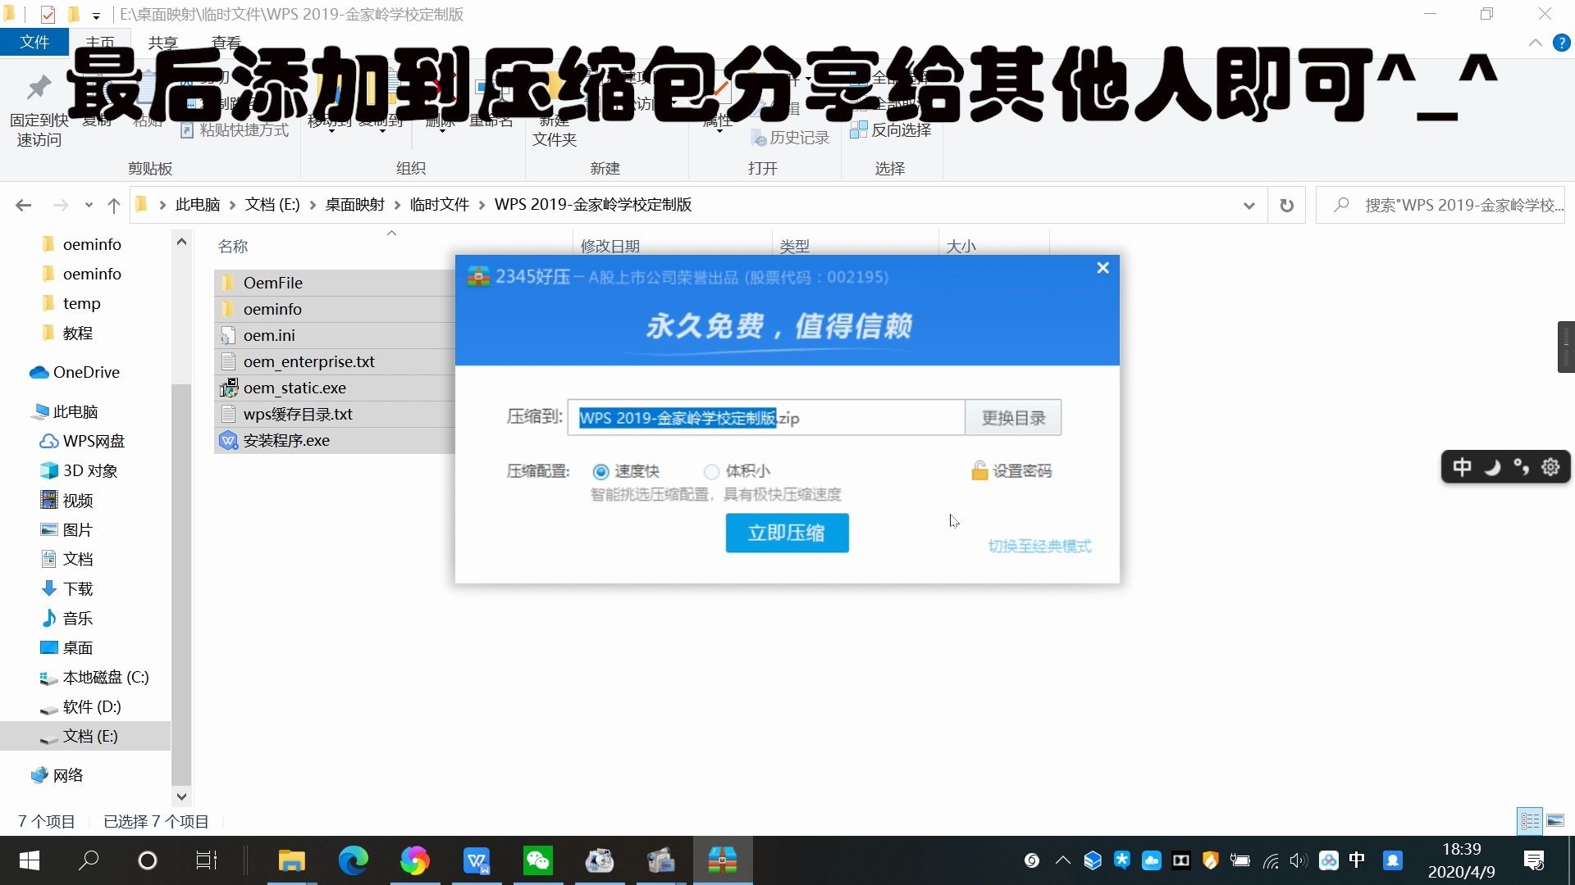Select the OemFile folder

[x=273, y=283]
